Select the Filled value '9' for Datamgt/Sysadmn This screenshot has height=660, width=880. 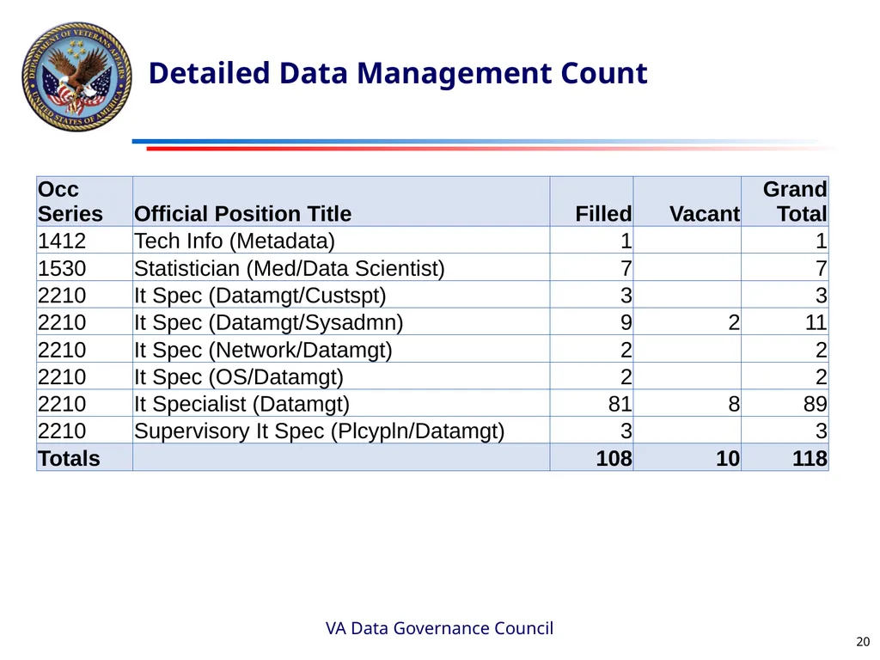coord(591,321)
